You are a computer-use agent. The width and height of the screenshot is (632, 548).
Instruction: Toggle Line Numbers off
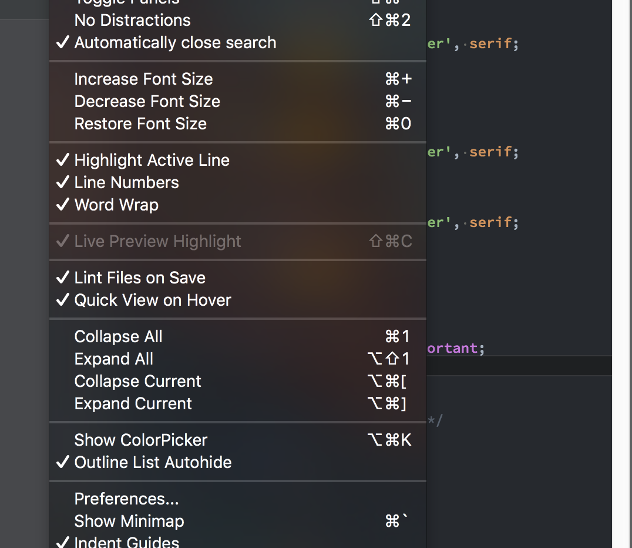click(126, 182)
